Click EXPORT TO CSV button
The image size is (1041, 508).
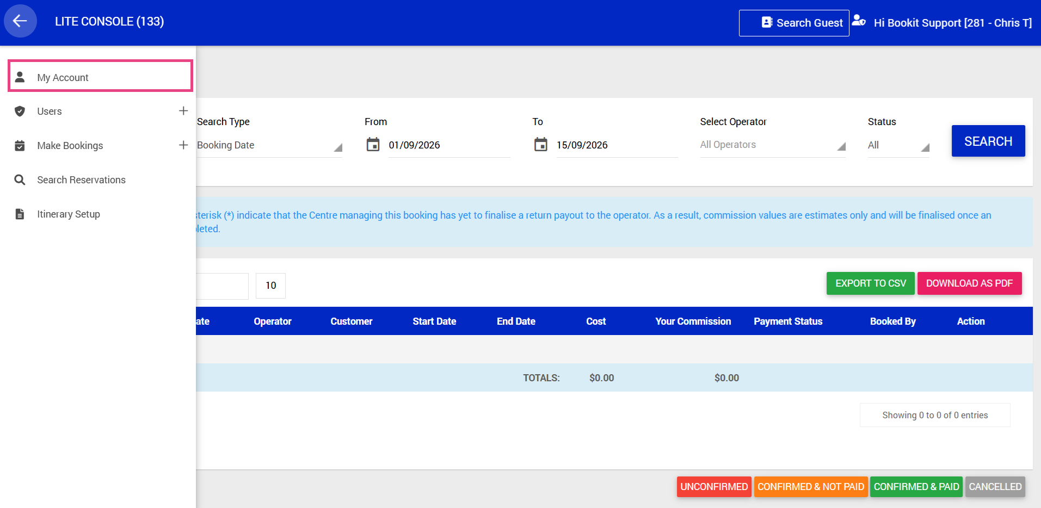[x=871, y=283]
